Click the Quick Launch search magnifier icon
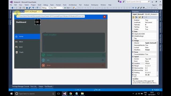The width and height of the screenshot is (171, 96). [149, 2]
